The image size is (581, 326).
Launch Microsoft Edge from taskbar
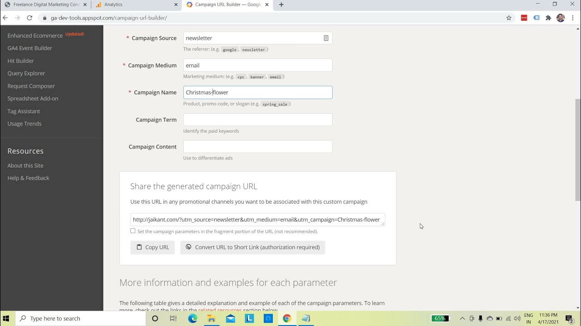pyautogui.click(x=192, y=318)
